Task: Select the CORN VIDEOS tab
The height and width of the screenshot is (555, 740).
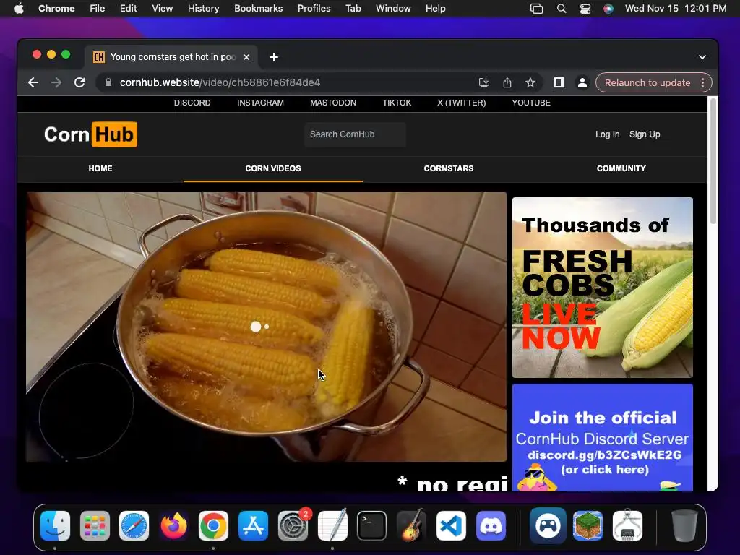Action: pos(272,168)
